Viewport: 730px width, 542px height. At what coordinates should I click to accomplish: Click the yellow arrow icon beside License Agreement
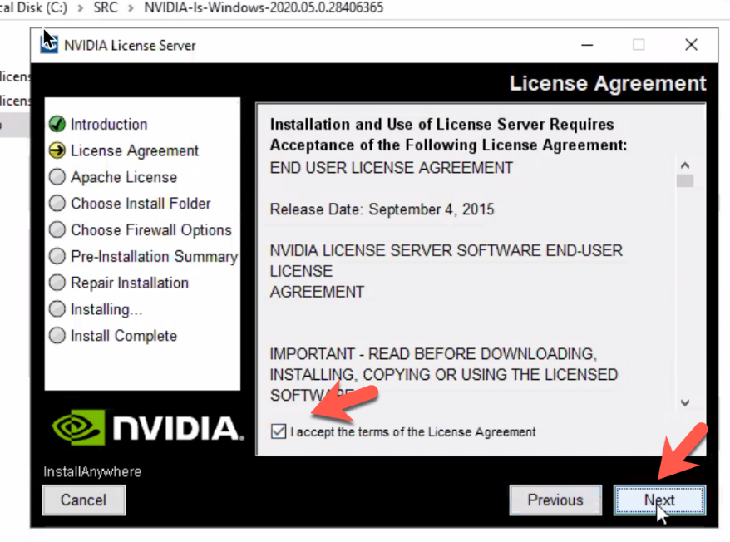pyautogui.click(x=57, y=150)
